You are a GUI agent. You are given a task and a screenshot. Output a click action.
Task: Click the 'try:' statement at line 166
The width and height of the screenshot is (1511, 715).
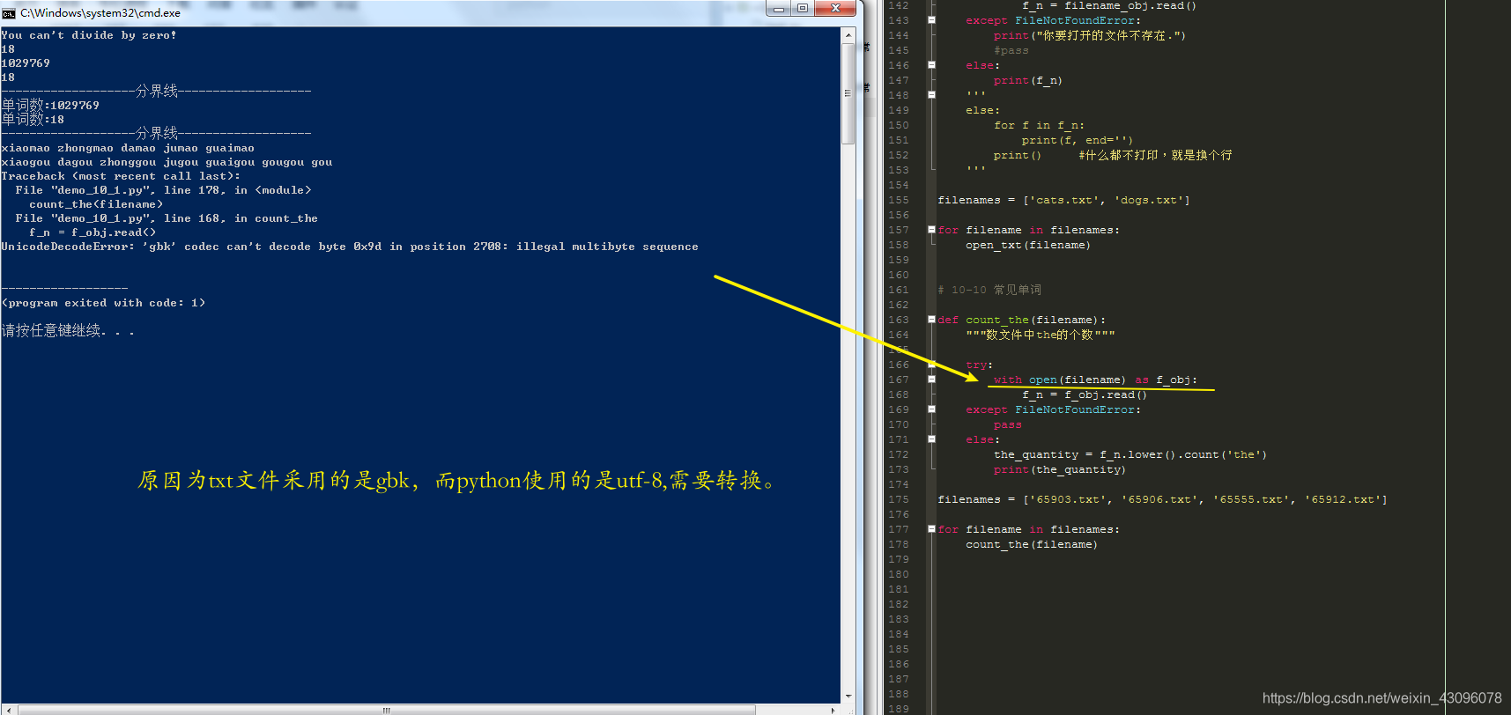(980, 365)
